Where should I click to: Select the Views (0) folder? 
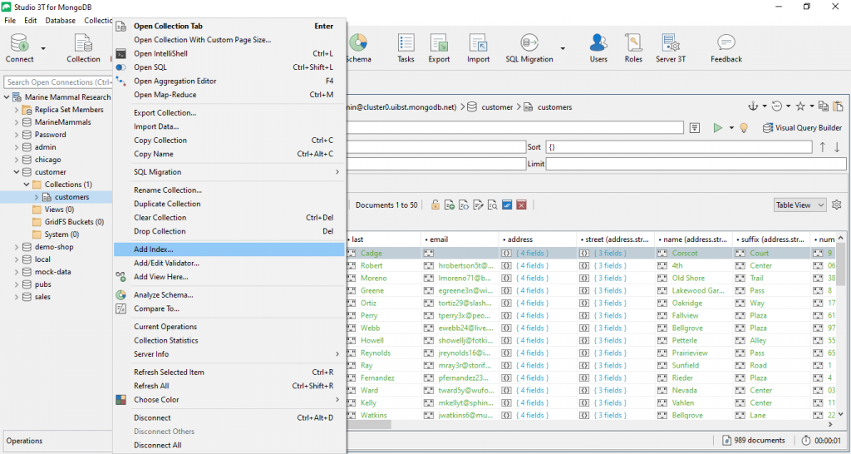[59, 210]
